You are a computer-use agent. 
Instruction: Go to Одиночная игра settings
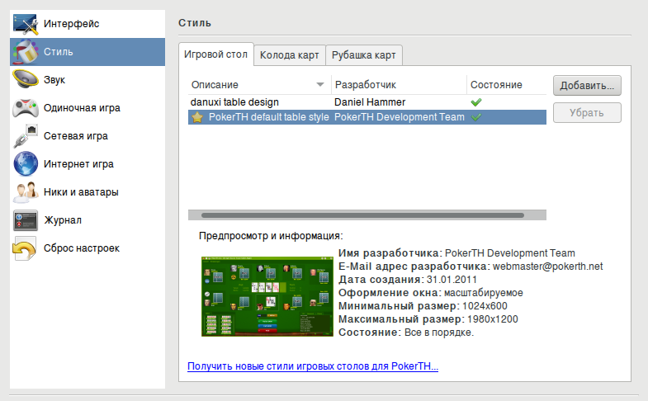88,108
